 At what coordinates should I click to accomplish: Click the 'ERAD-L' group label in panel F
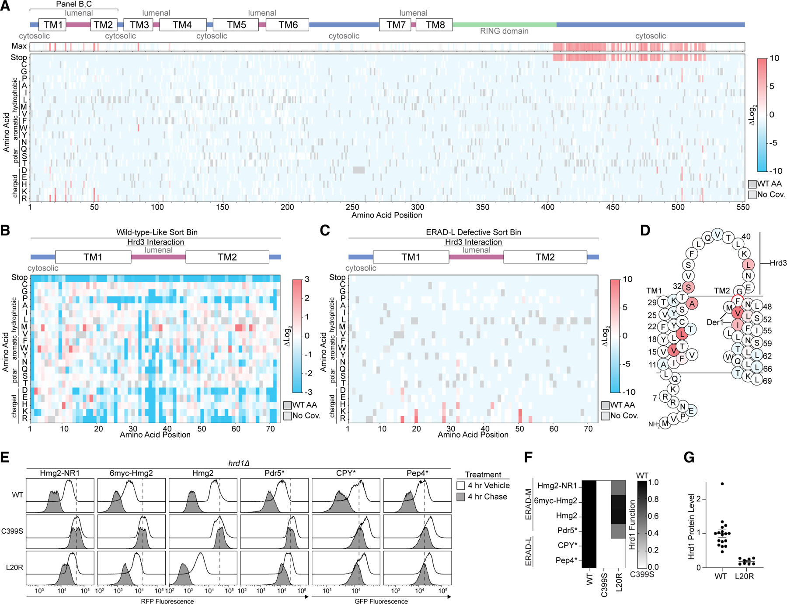click(528, 552)
